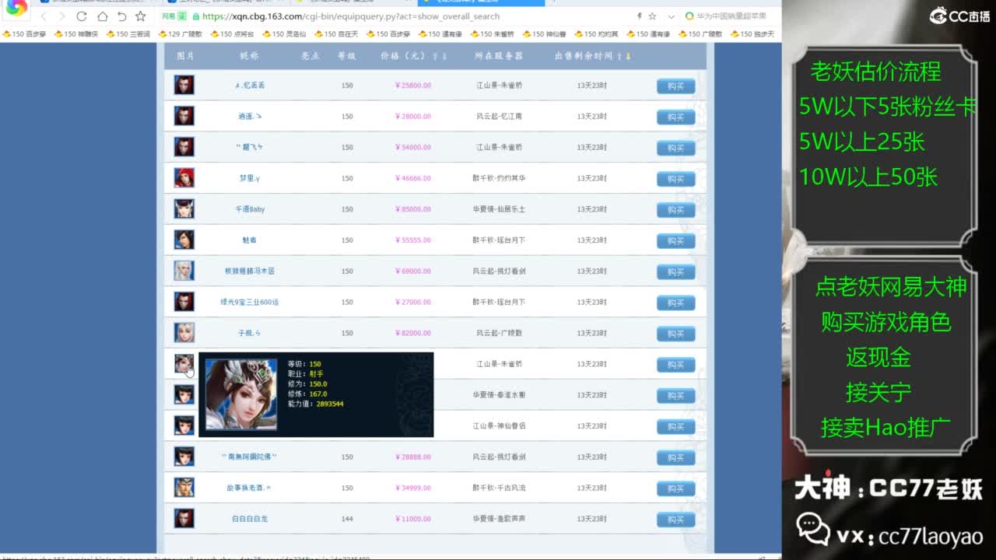Viewport: 996px width, 560px height.
Task: Click 购买 for the ¥46666.00 listing
Action: (675, 179)
